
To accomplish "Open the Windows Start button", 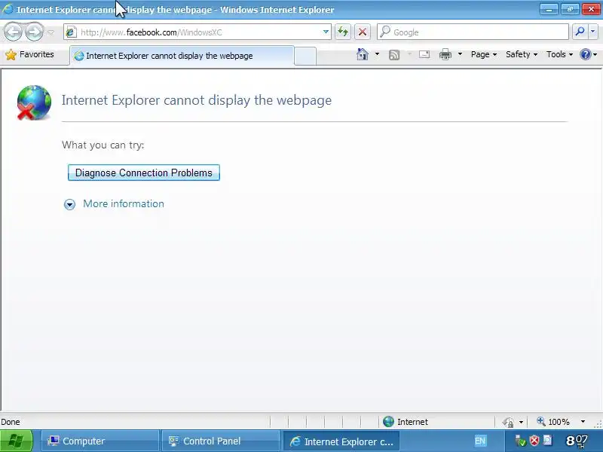I will pyautogui.click(x=16, y=441).
